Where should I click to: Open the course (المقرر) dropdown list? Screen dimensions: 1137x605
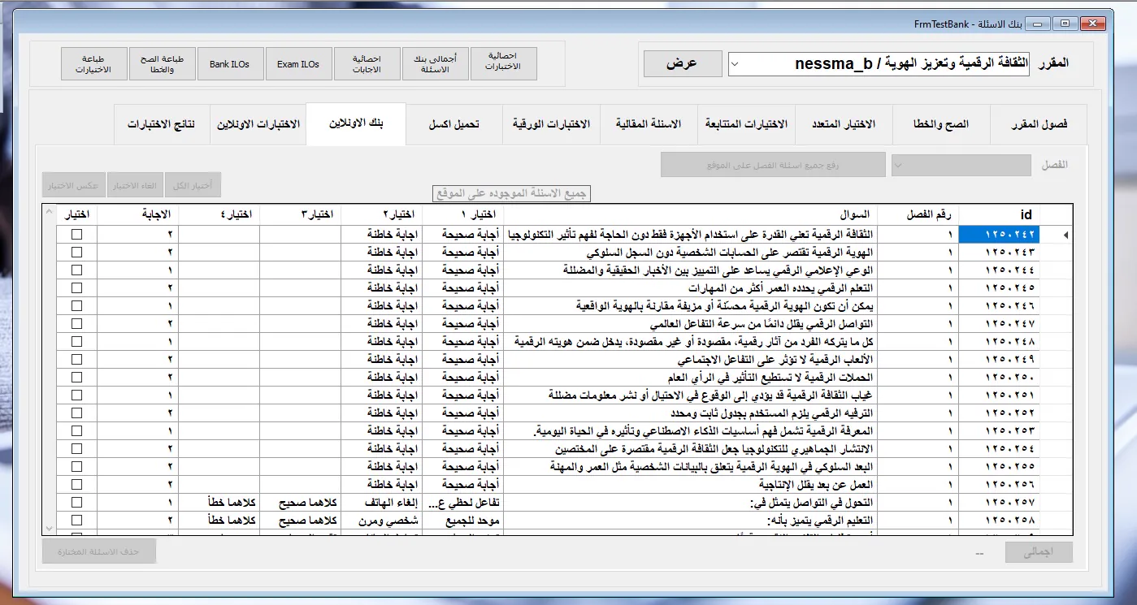736,63
